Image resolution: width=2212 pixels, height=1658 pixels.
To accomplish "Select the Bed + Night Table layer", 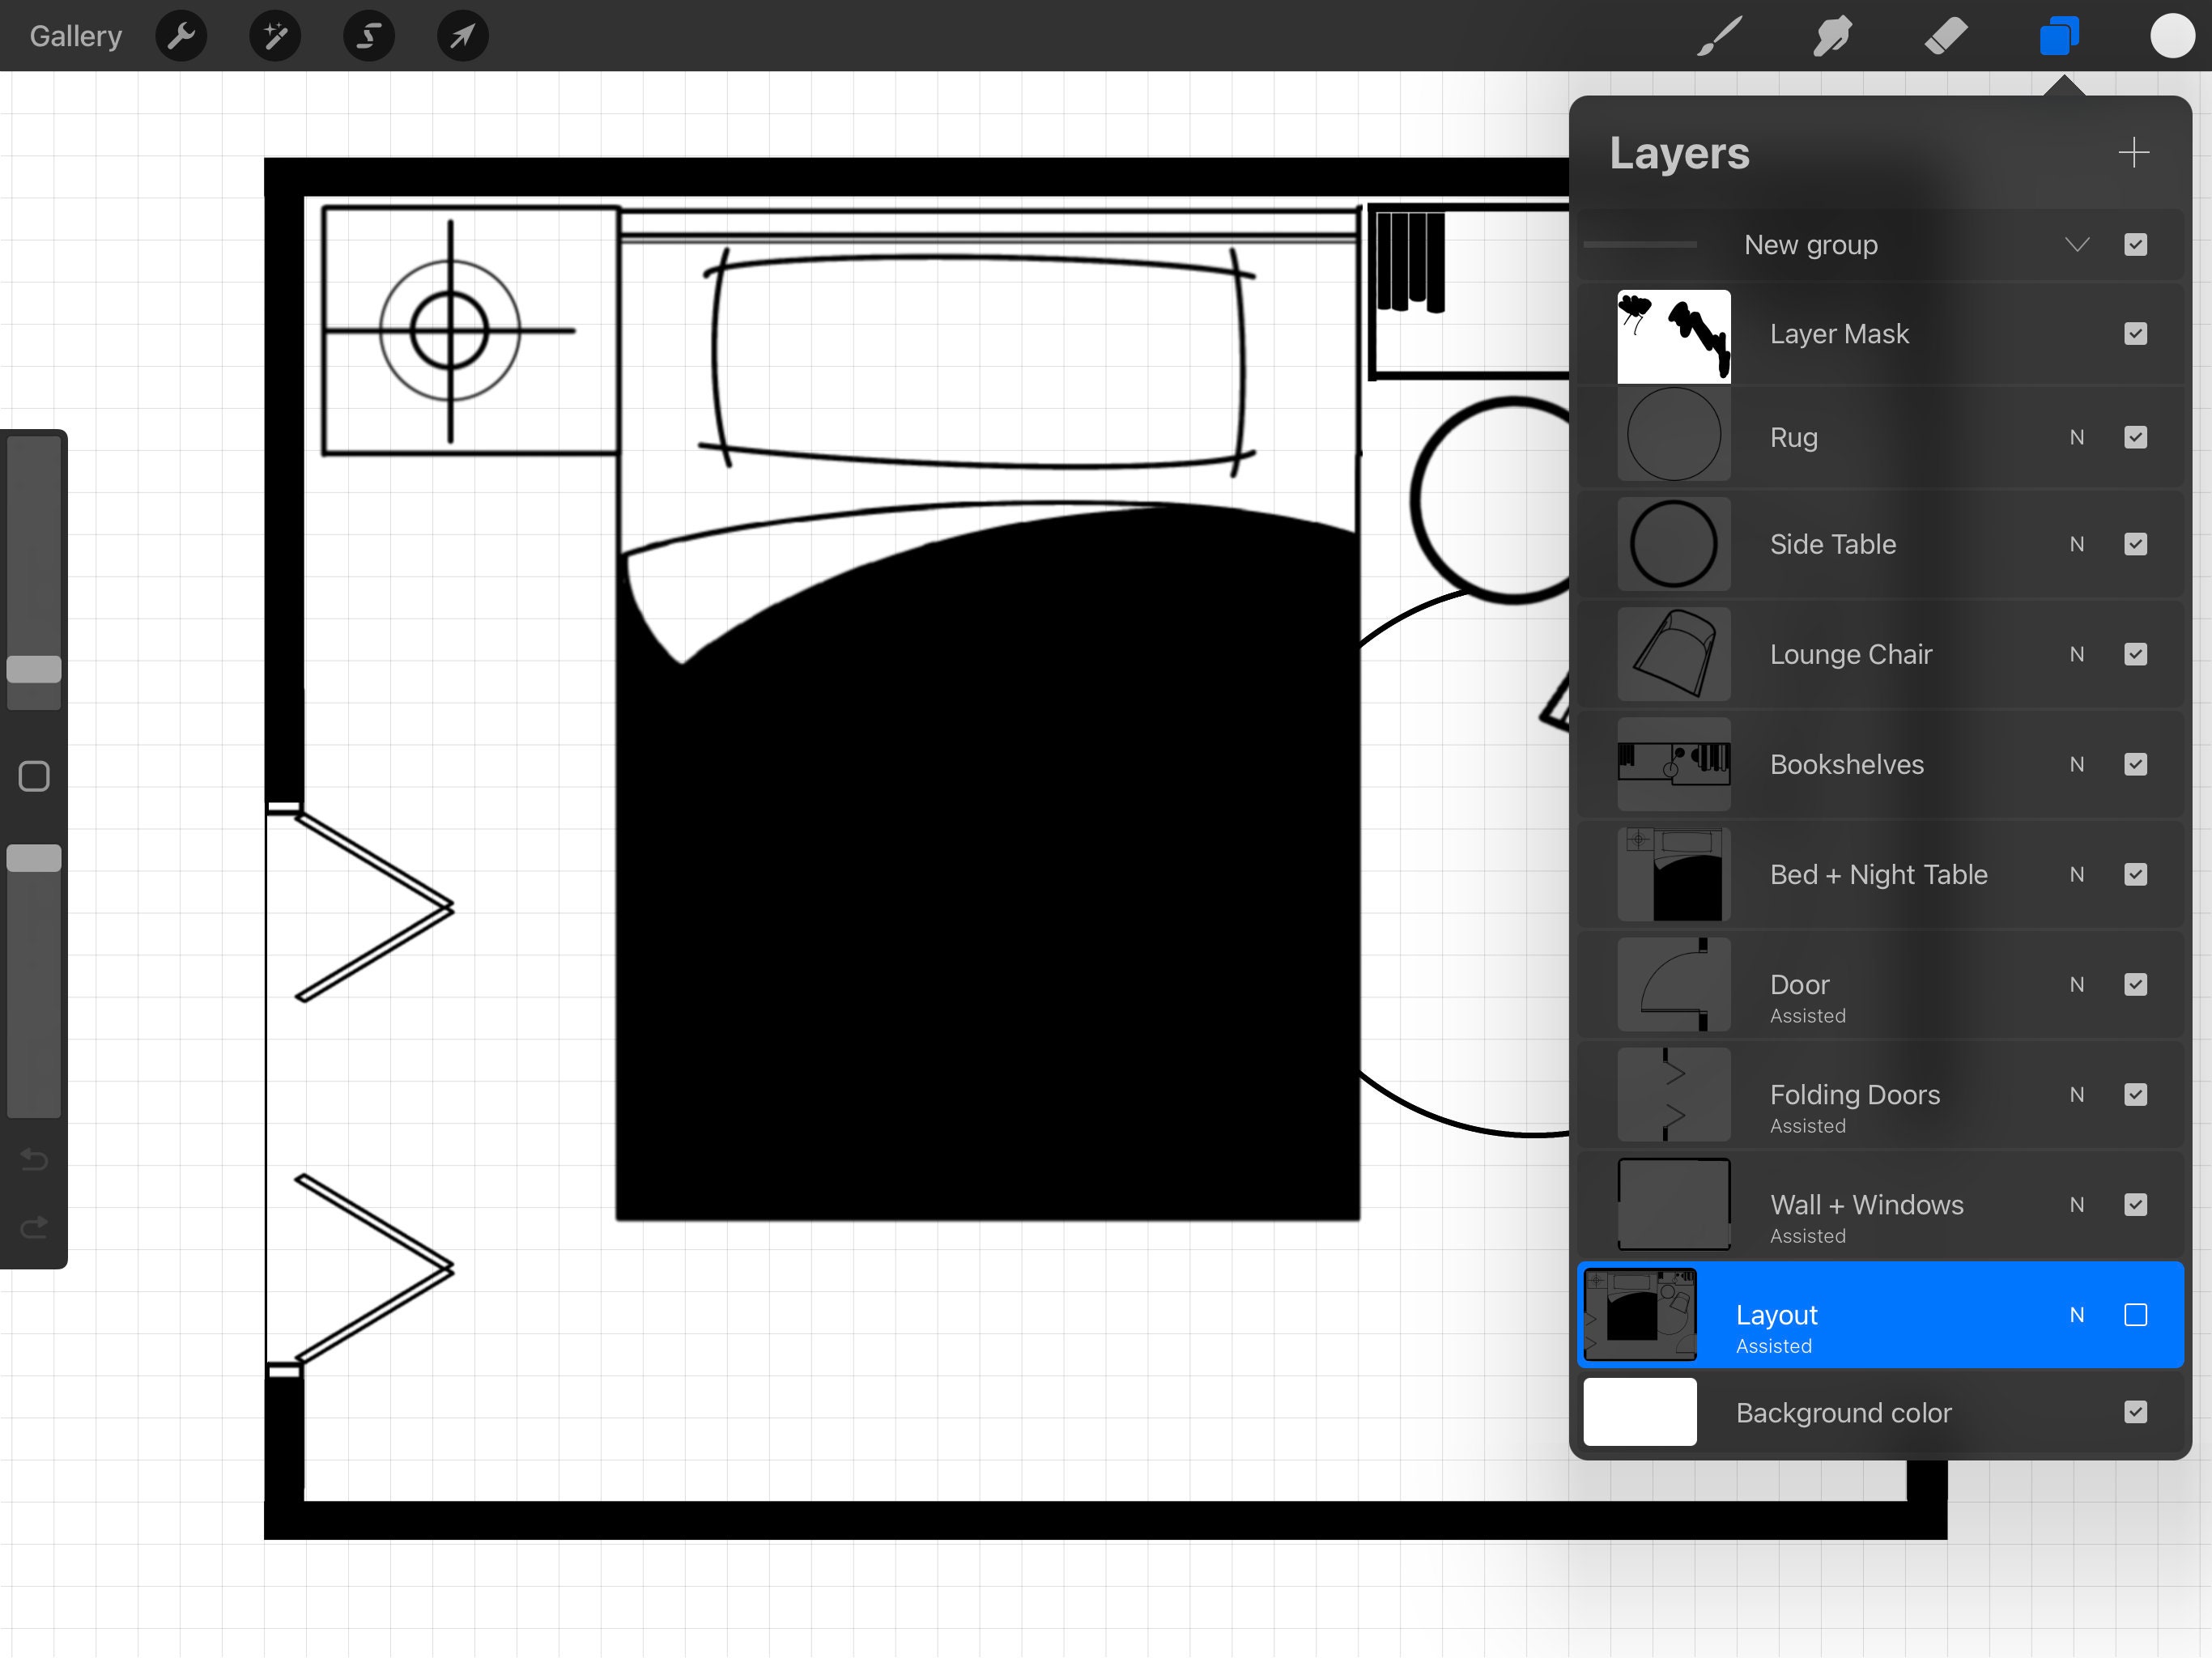I will point(1880,874).
